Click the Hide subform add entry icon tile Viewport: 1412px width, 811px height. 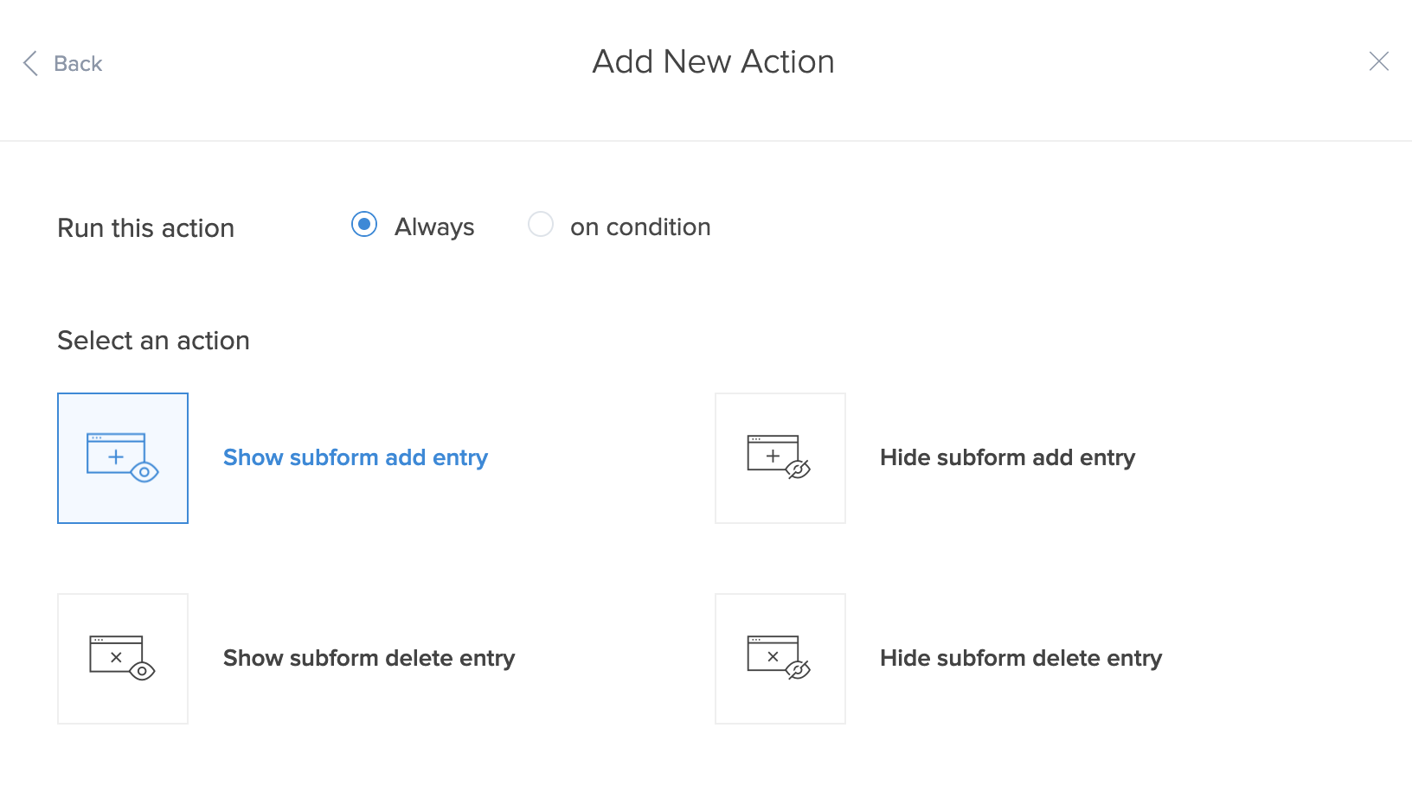(780, 458)
